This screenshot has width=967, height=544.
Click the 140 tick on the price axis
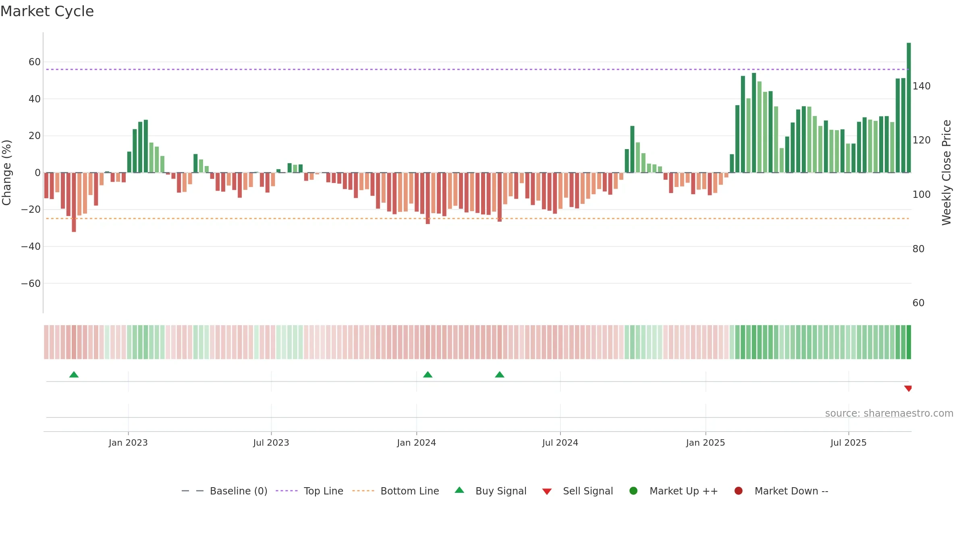(x=921, y=86)
